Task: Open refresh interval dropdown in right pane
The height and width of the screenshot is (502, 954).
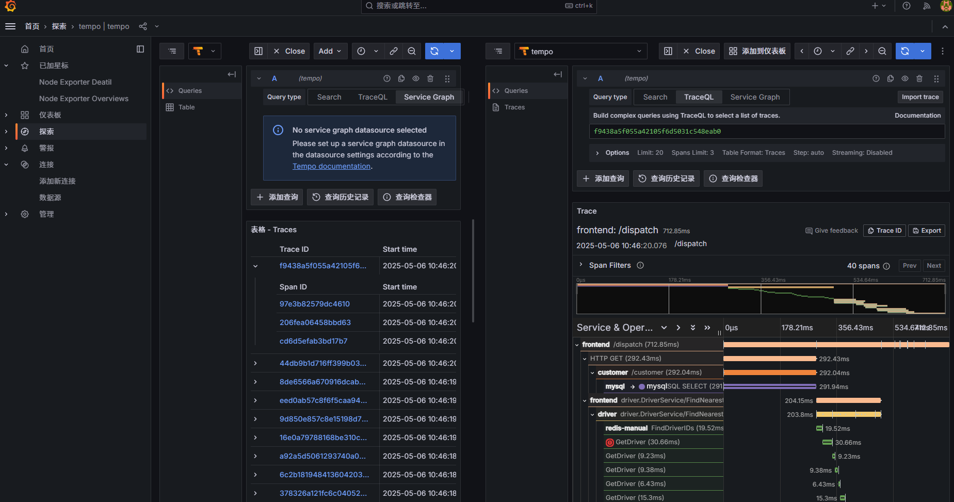Action: pyautogui.click(x=923, y=51)
